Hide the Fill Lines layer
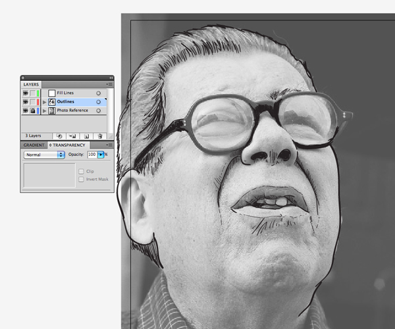The height and width of the screenshot is (329, 395). (26, 93)
